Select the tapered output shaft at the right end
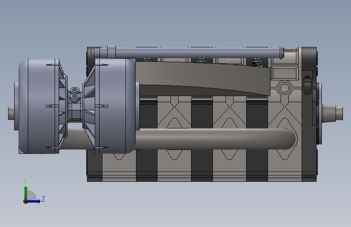The image size is (351, 227). (x=332, y=113)
